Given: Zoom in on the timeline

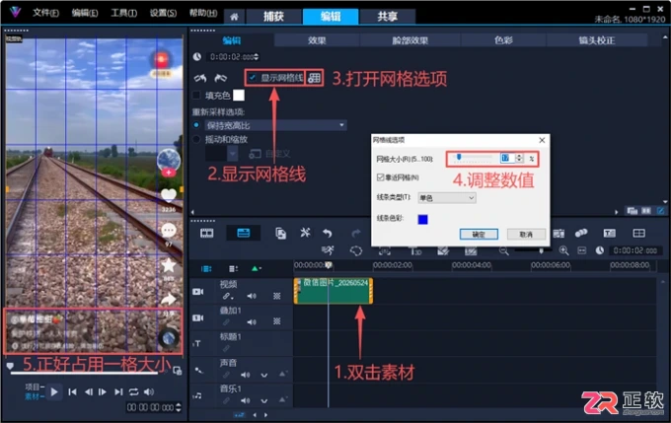Looking at the screenshot, I should tap(563, 250).
